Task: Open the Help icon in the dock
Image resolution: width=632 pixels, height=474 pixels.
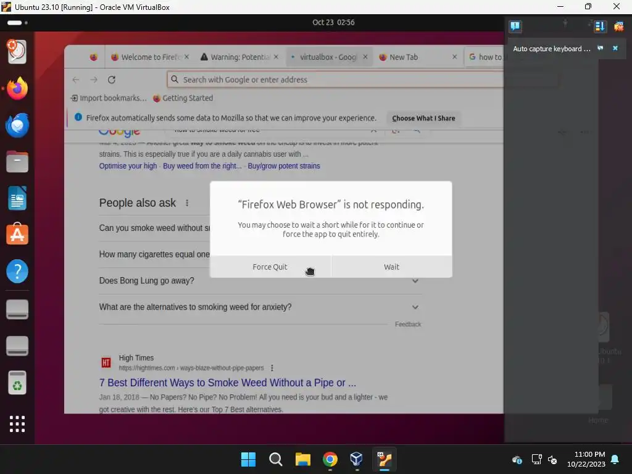Action: [17, 272]
